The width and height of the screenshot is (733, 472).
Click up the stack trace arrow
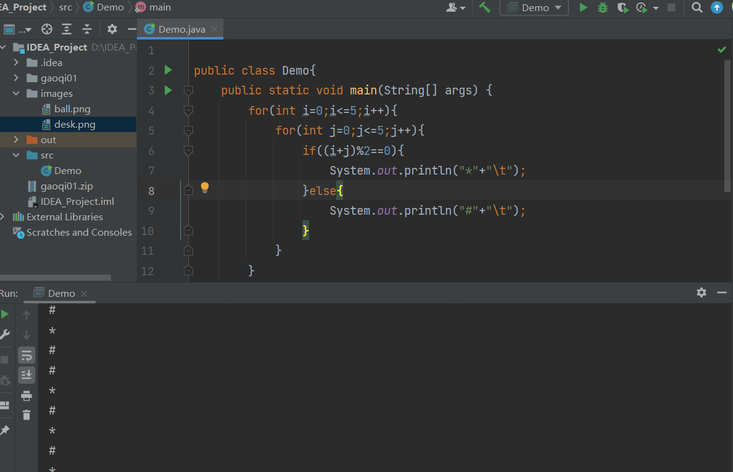coord(27,315)
